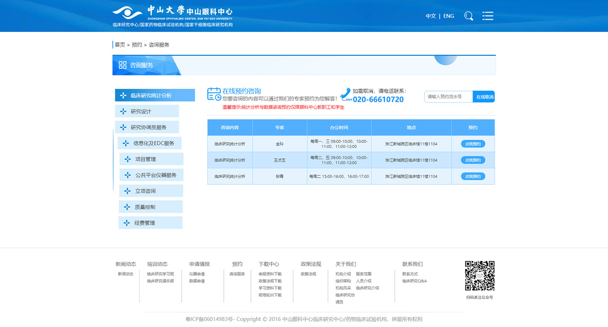Click the QR code image in footer

tap(480, 276)
